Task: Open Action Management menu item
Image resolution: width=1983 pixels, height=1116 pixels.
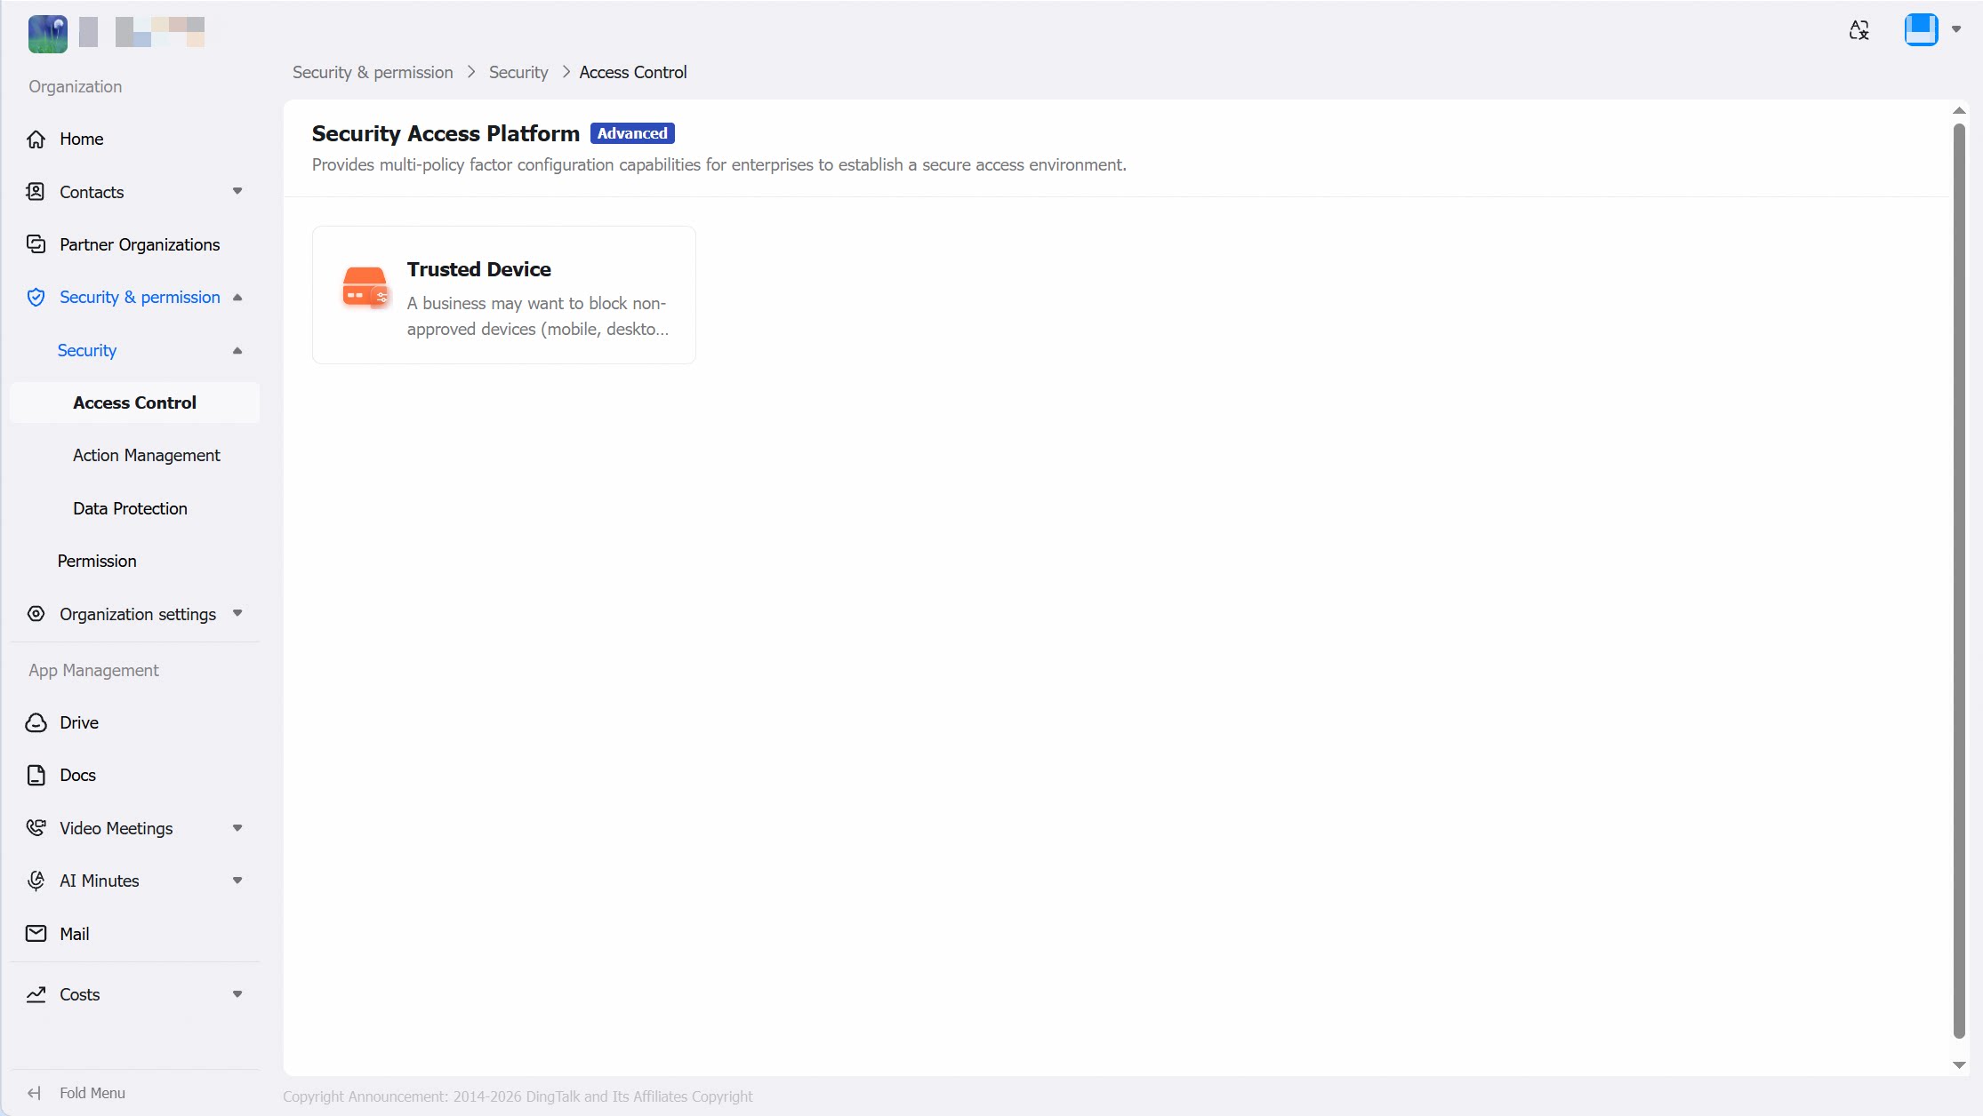Action: tap(147, 455)
